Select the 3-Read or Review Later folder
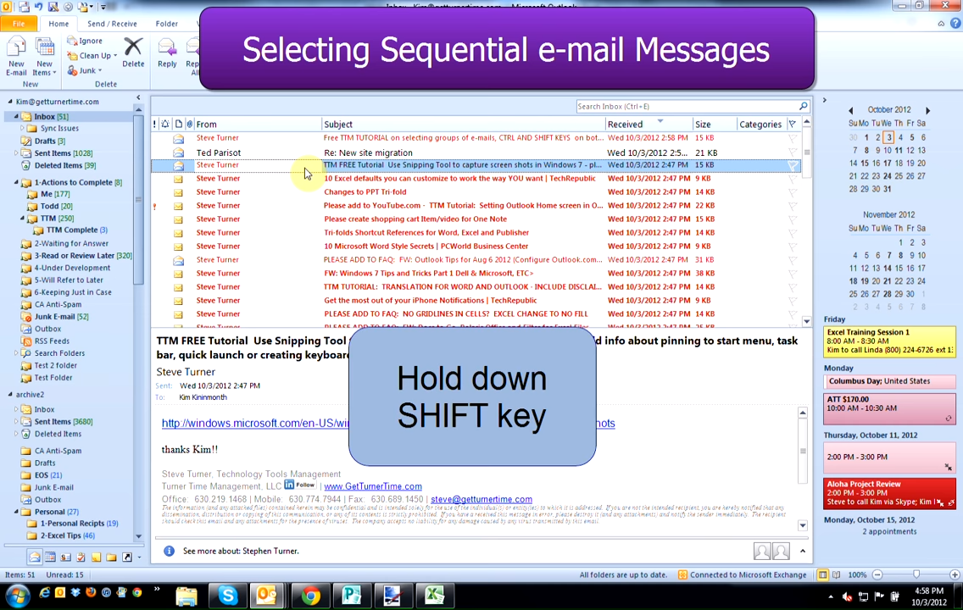Screen dimensions: 963x610 [x=83, y=255]
